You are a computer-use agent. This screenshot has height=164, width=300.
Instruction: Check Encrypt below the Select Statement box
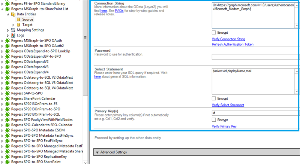[x=214, y=98]
